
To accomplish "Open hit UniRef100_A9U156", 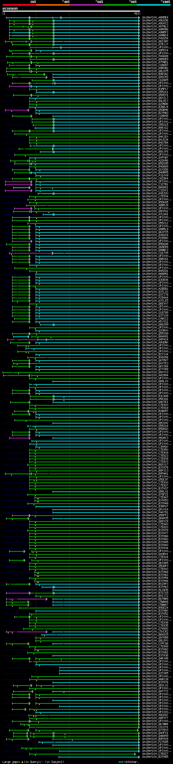I will pos(155,21).
